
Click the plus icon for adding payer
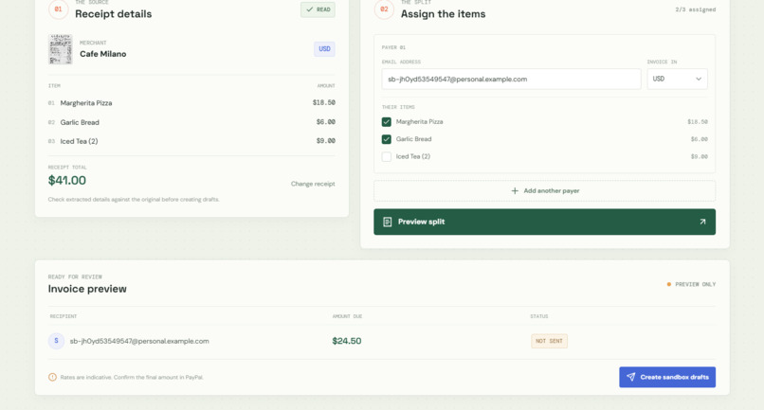(x=515, y=191)
